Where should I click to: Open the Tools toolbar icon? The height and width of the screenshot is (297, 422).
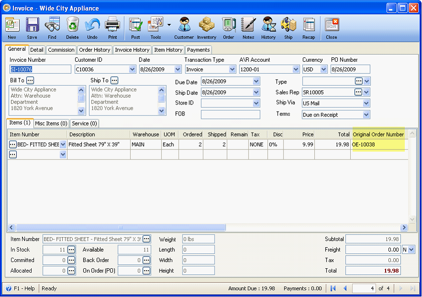pyautogui.click(x=156, y=28)
